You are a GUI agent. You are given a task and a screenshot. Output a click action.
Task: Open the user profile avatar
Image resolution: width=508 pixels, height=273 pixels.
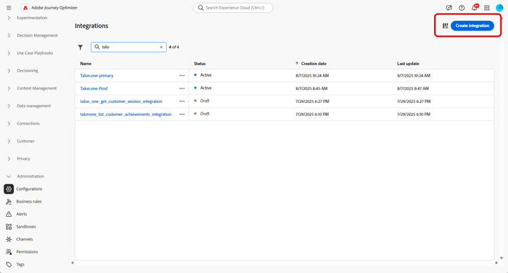(x=500, y=7)
